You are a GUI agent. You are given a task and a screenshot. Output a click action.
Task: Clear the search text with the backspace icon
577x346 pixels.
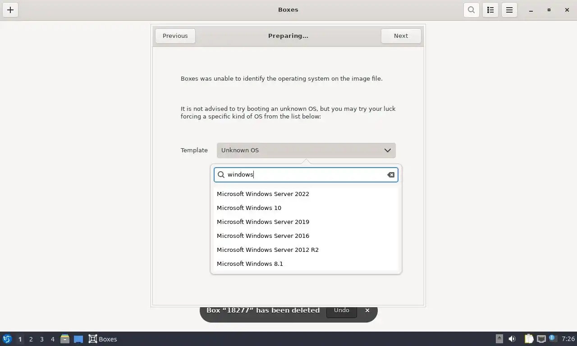(x=391, y=175)
